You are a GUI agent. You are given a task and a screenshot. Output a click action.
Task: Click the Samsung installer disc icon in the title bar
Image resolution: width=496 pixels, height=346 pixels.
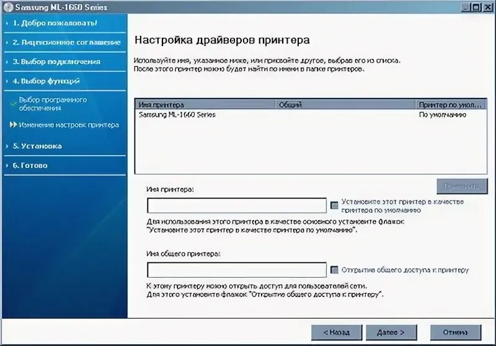8,7
